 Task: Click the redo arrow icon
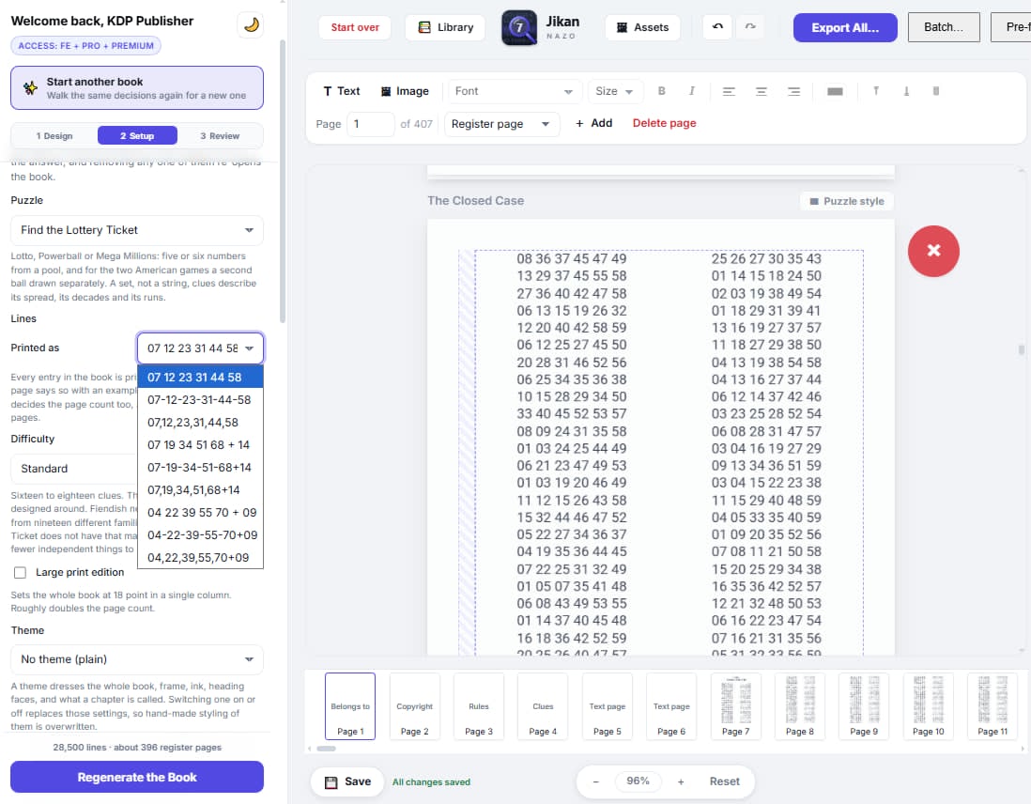pyautogui.click(x=750, y=27)
